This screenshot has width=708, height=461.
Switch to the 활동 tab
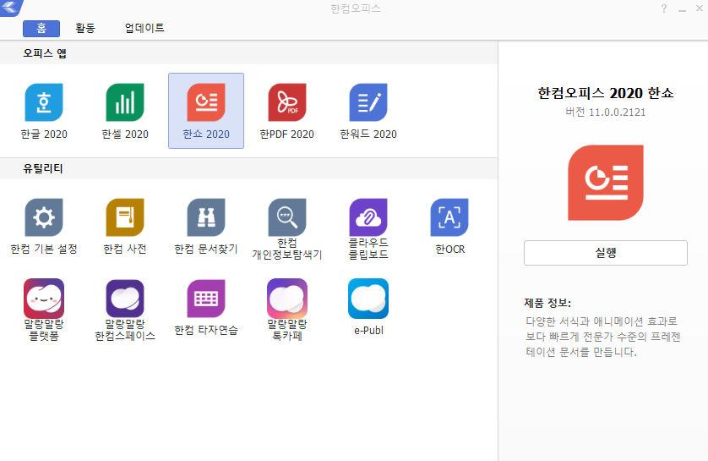(x=85, y=28)
